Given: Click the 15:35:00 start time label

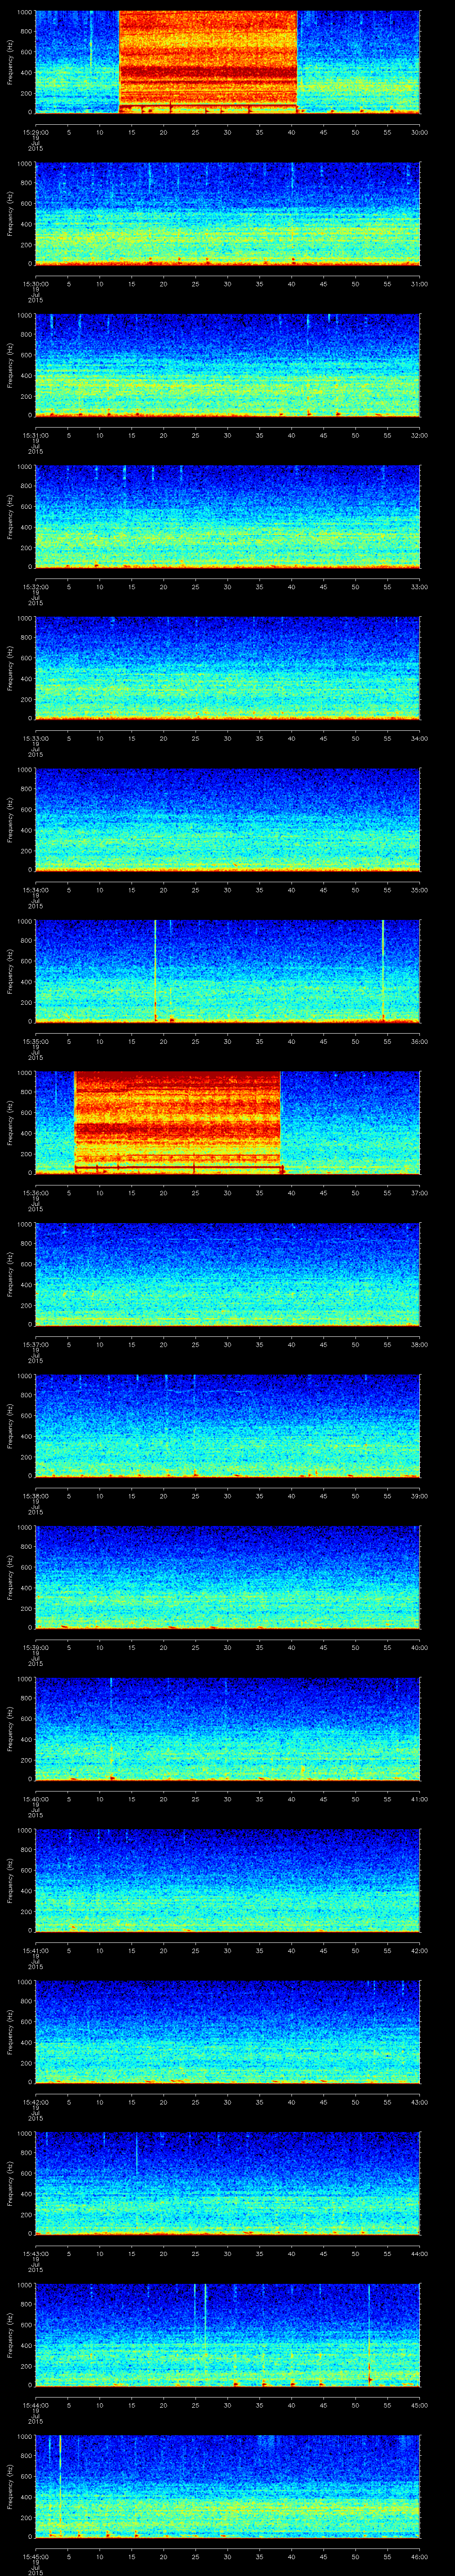Looking at the screenshot, I should (35, 1041).
